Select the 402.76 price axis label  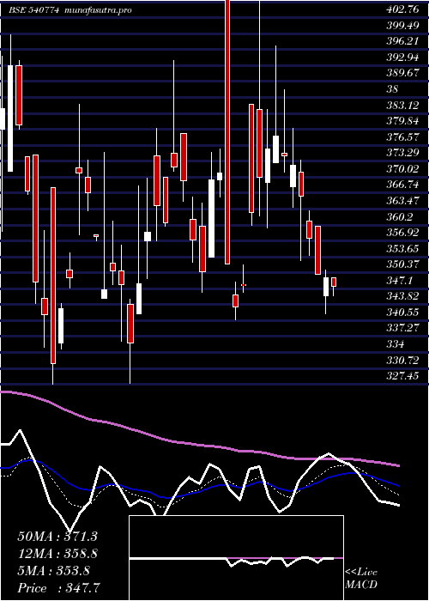[402, 9]
